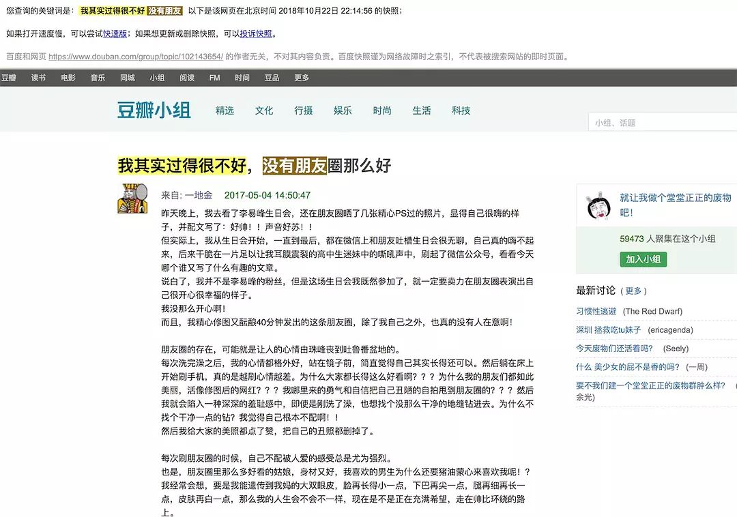Screen dimensions: 737x517
Task: Expand 更多 next to 最新讨论
Action: click(633, 291)
